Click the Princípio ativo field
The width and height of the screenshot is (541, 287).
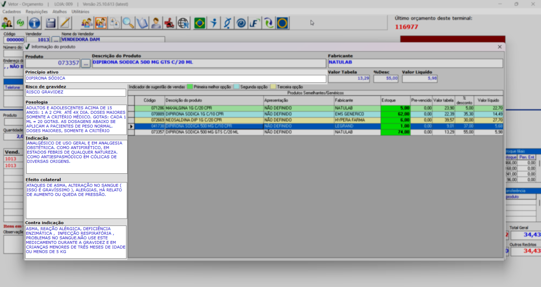coord(176,79)
